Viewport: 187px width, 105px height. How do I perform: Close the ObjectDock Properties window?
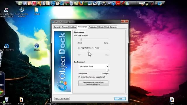125,21
